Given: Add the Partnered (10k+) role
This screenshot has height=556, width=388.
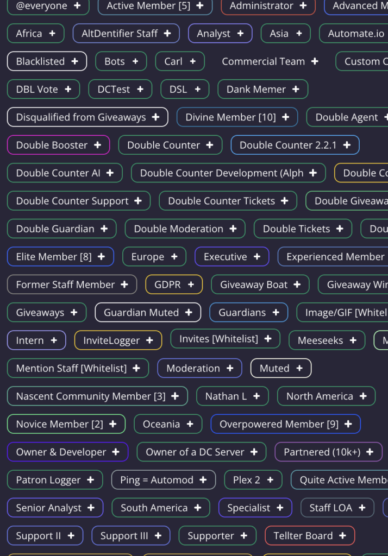Looking at the screenshot, I should (x=328, y=452).
